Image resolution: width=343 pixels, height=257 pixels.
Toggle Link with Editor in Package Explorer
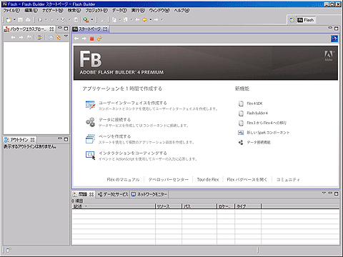coord(59,38)
